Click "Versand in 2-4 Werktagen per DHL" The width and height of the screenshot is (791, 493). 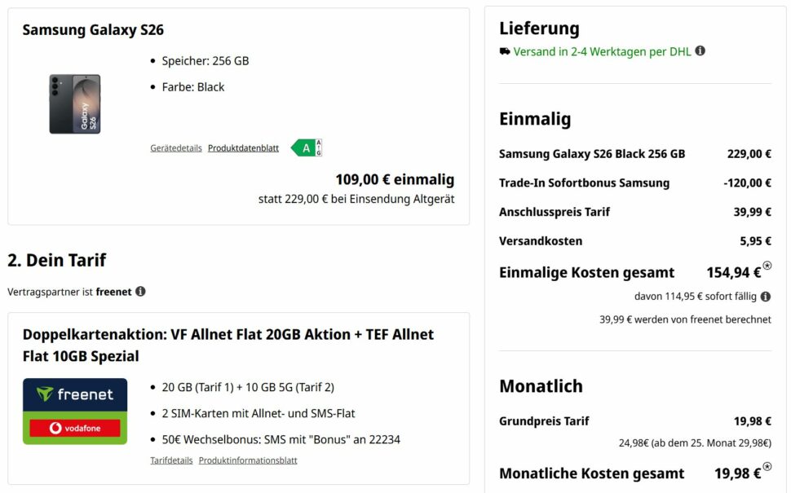tap(602, 51)
